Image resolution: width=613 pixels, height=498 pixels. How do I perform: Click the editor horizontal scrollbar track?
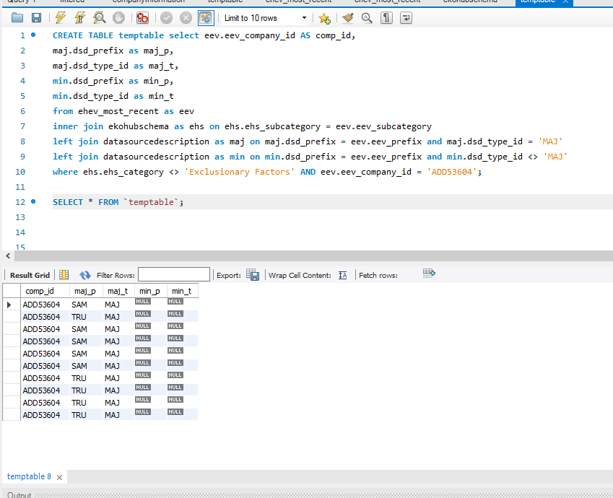(313, 255)
